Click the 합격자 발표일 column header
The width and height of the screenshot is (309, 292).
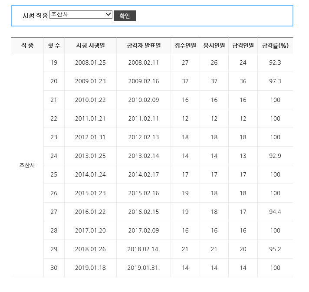click(x=144, y=46)
